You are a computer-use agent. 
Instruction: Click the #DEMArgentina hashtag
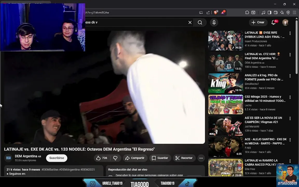tap(69, 169)
